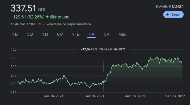The height and width of the screenshot is (105, 190).
Task: Open Exoneração de responsabilidade link
Action: click(68, 24)
